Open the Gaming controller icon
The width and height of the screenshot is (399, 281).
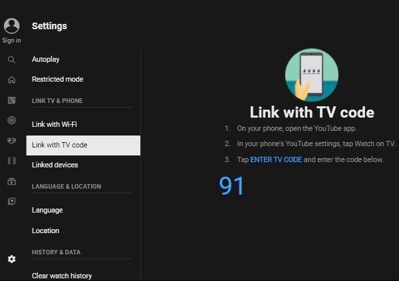[11, 140]
